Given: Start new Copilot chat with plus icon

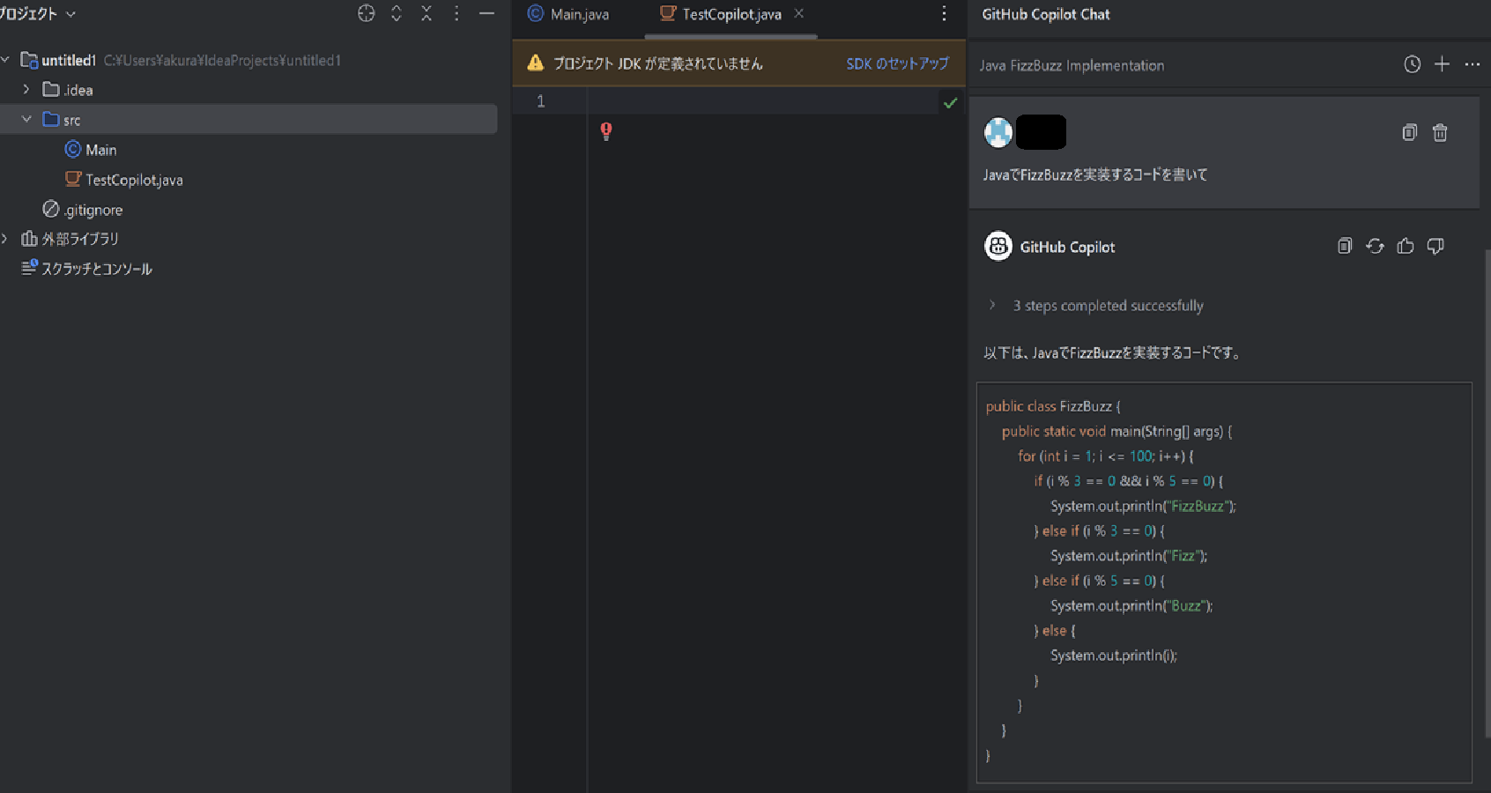Looking at the screenshot, I should click(1442, 64).
